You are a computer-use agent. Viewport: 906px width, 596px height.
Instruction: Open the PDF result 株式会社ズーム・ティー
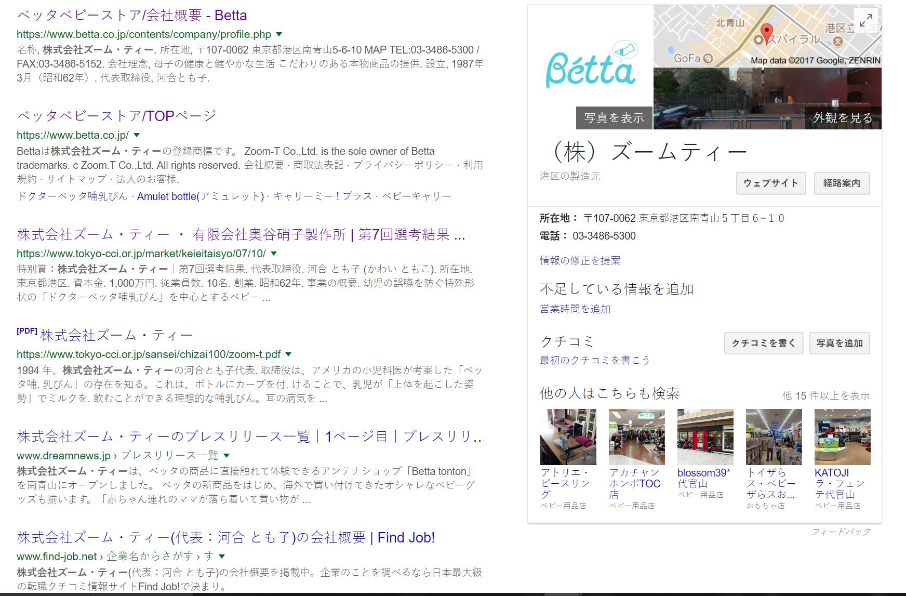(116, 335)
